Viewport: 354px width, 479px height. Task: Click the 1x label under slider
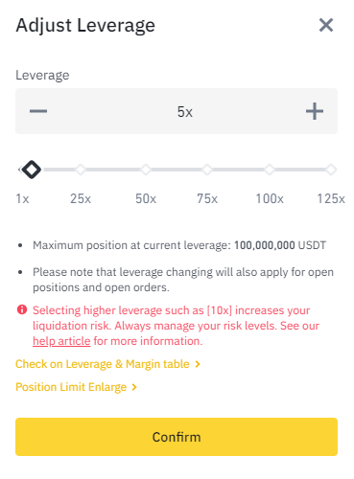click(x=22, y=198)
